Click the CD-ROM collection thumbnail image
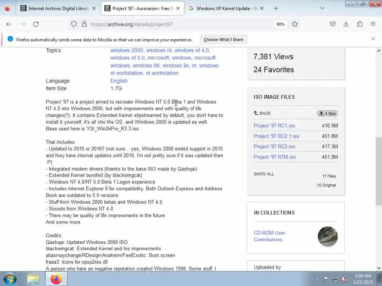The image size is (382, 286). tap(328, 236)
